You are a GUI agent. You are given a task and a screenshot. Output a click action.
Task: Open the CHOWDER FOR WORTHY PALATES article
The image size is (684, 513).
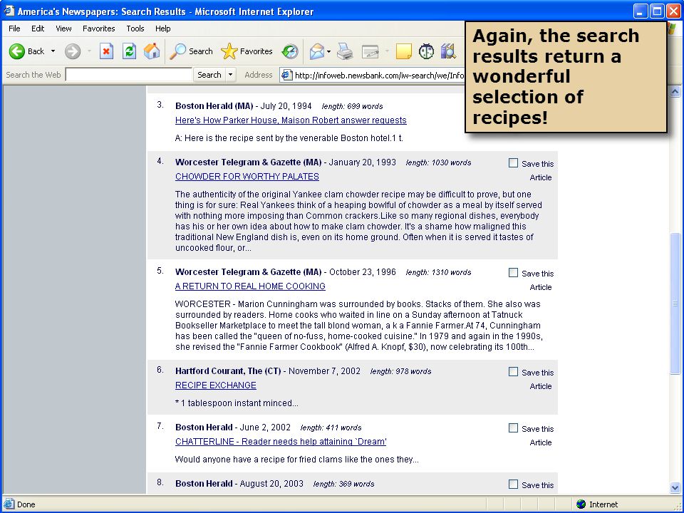point(247,176)
